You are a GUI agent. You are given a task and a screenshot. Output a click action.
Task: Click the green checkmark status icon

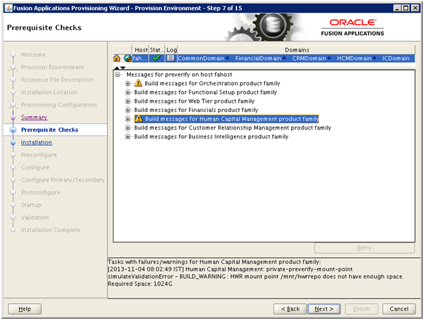click(156, 58)
